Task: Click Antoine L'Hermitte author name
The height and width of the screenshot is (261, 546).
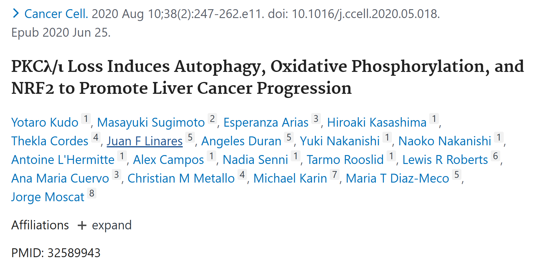Action: [x=63, y=160]
